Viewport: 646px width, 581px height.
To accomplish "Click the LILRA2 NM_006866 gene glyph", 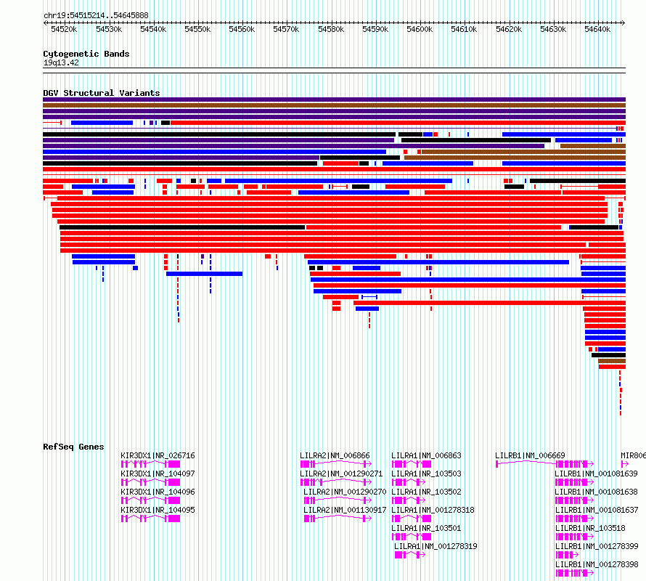I will tap(336, 464).
